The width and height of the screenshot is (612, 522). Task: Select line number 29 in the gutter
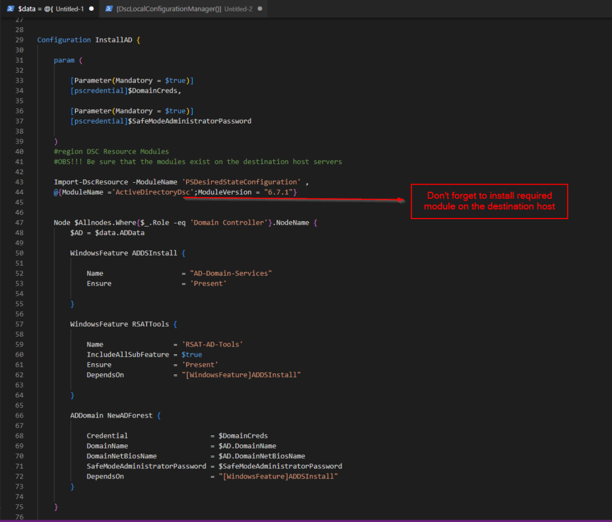pos(19,40)
